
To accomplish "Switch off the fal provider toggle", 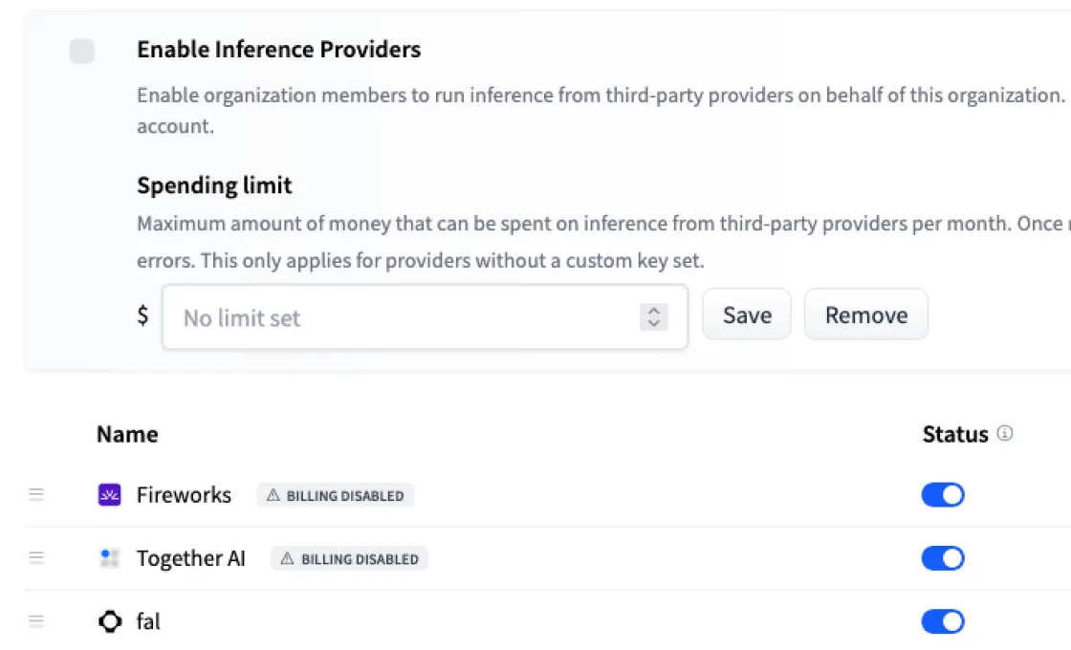I will 943,621.
